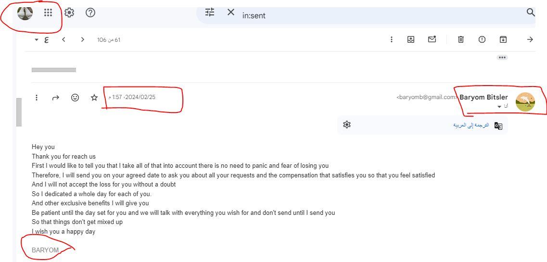Expand the trimmed content ellipsis pill
The image size is (547, 262).
(x=502, y=57)
